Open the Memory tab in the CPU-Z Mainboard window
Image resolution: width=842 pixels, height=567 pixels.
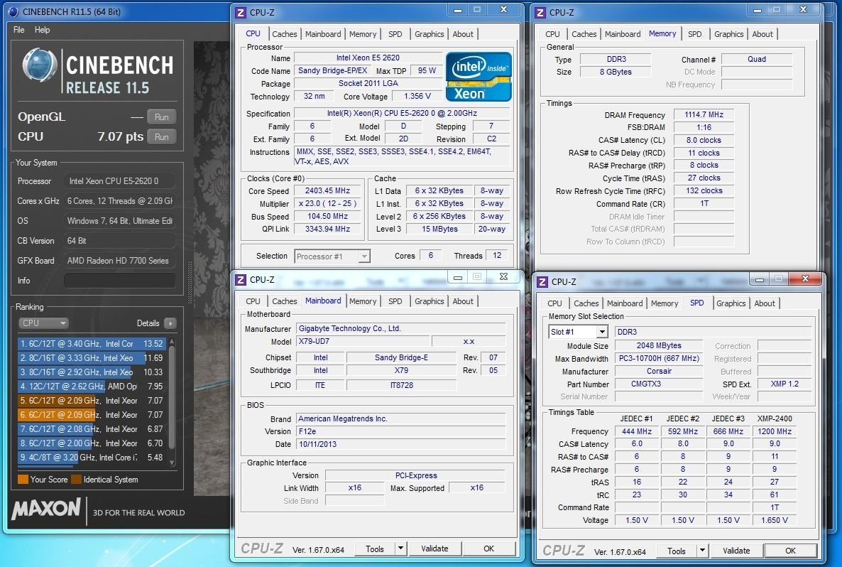tap(363, 301)
